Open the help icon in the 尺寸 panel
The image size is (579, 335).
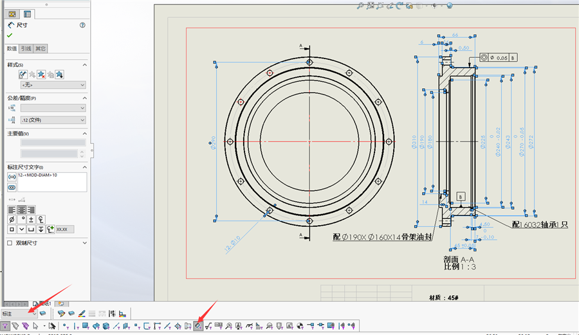[82, 25]
